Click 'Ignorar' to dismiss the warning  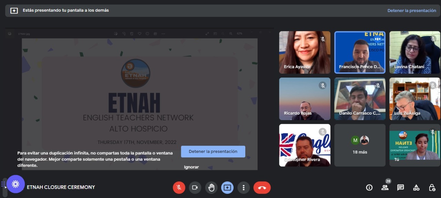[x=191, y=167]
